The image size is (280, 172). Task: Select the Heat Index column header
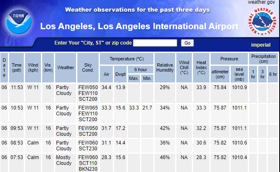pos(201,67)
